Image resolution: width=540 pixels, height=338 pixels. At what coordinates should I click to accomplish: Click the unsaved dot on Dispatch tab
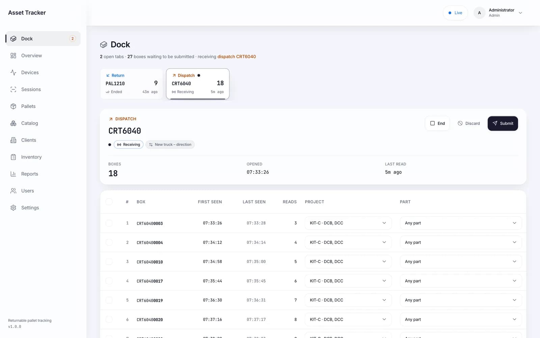199,75
